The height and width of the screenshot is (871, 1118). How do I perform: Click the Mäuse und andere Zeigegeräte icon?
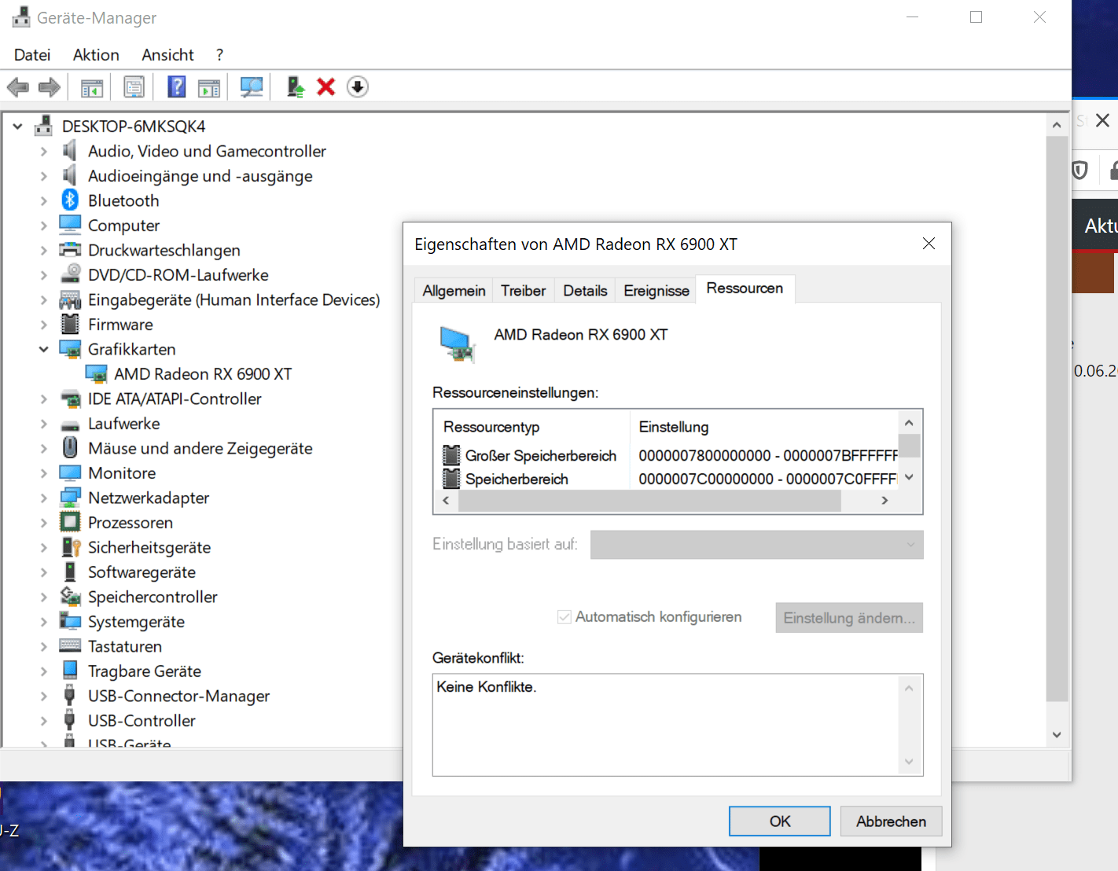click(x=70, y=448)
